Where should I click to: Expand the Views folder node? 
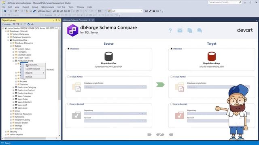click(11, 111)
